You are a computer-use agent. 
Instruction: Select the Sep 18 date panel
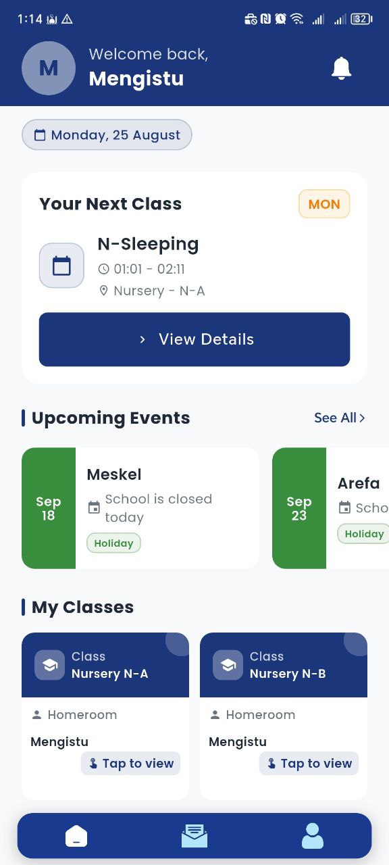48,508
